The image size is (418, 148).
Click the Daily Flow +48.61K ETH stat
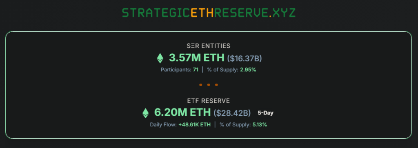[180, 125]
